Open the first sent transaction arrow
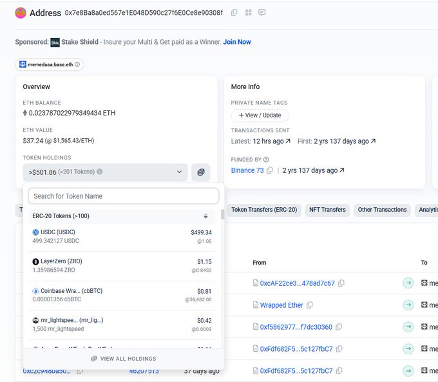 [x=373, y=141]
